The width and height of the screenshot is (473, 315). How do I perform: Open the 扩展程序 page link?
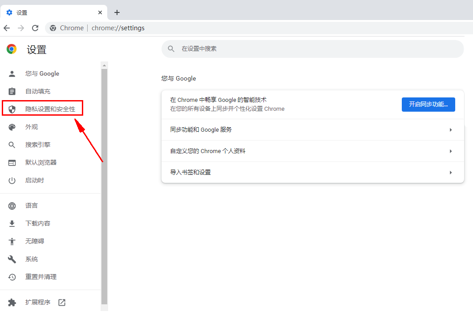[38, 303]
